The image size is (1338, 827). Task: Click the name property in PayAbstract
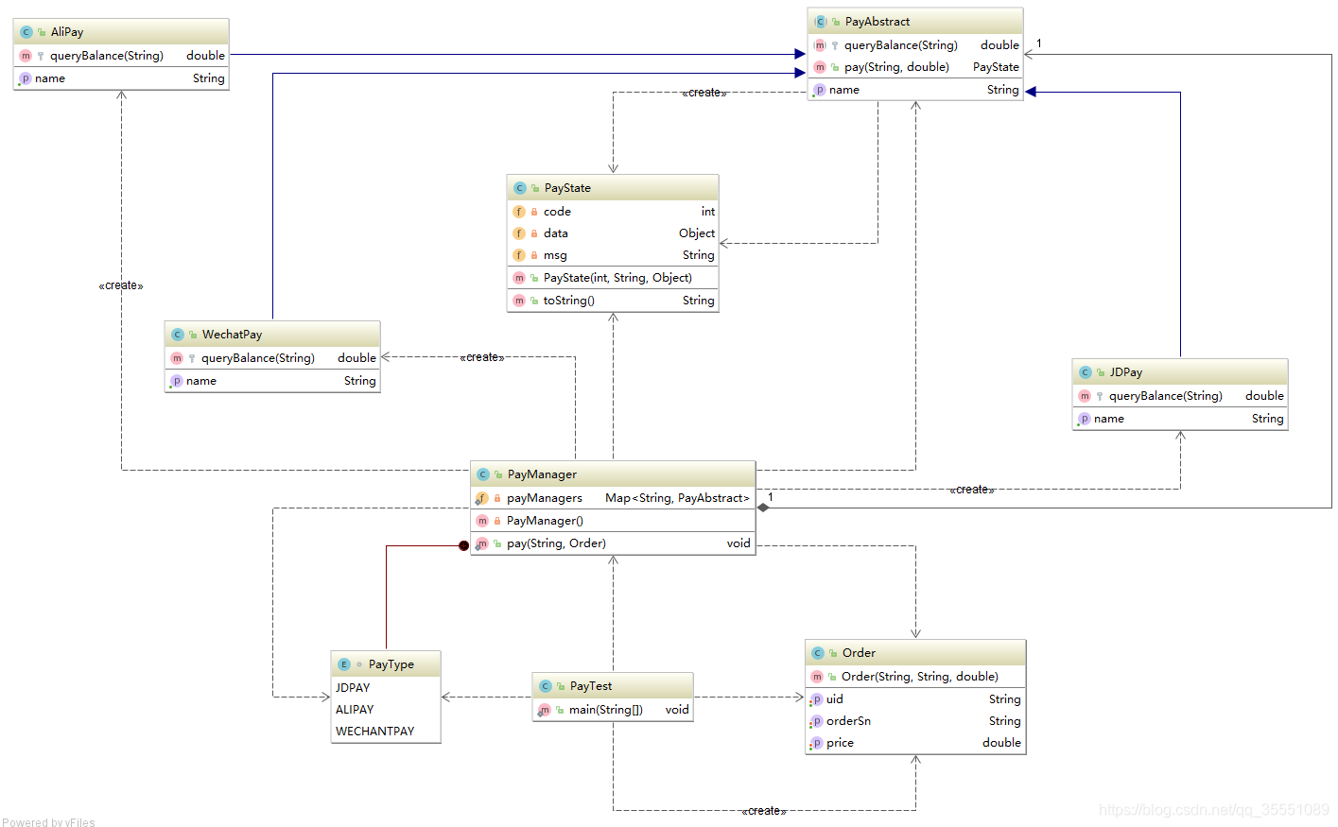click(844, 90)
